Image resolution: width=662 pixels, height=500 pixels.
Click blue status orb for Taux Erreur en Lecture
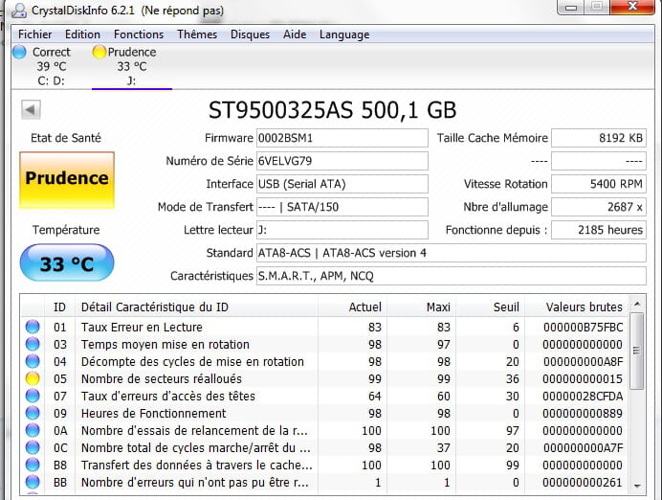[32, 327]
